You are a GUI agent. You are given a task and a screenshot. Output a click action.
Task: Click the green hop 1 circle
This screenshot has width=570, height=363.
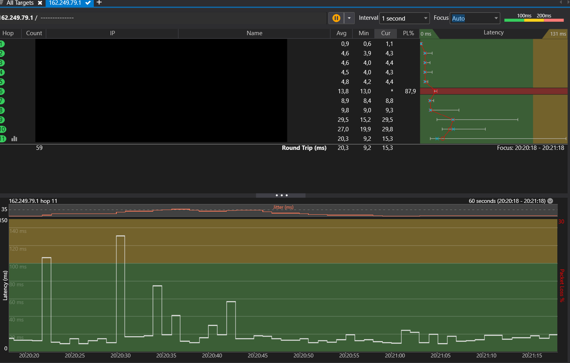pos(2,44)
